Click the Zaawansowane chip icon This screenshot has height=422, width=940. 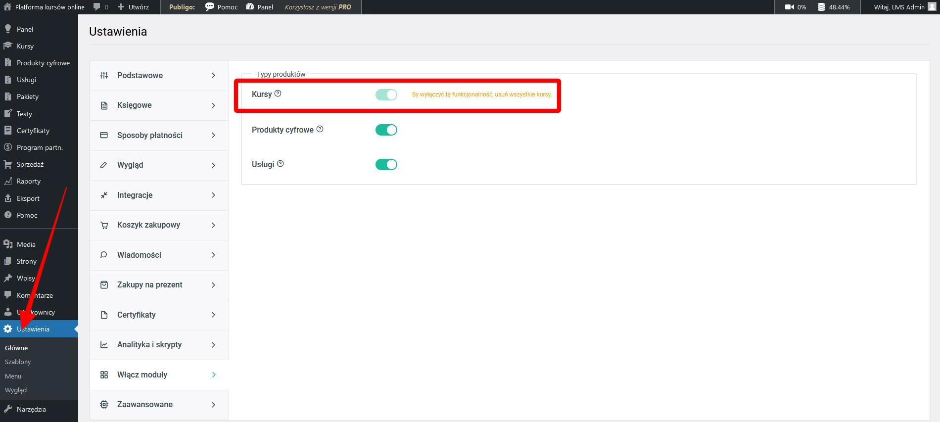pos(104,404)
